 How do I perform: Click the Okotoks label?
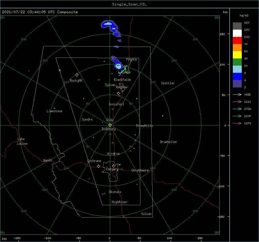(x=115, y=192)
